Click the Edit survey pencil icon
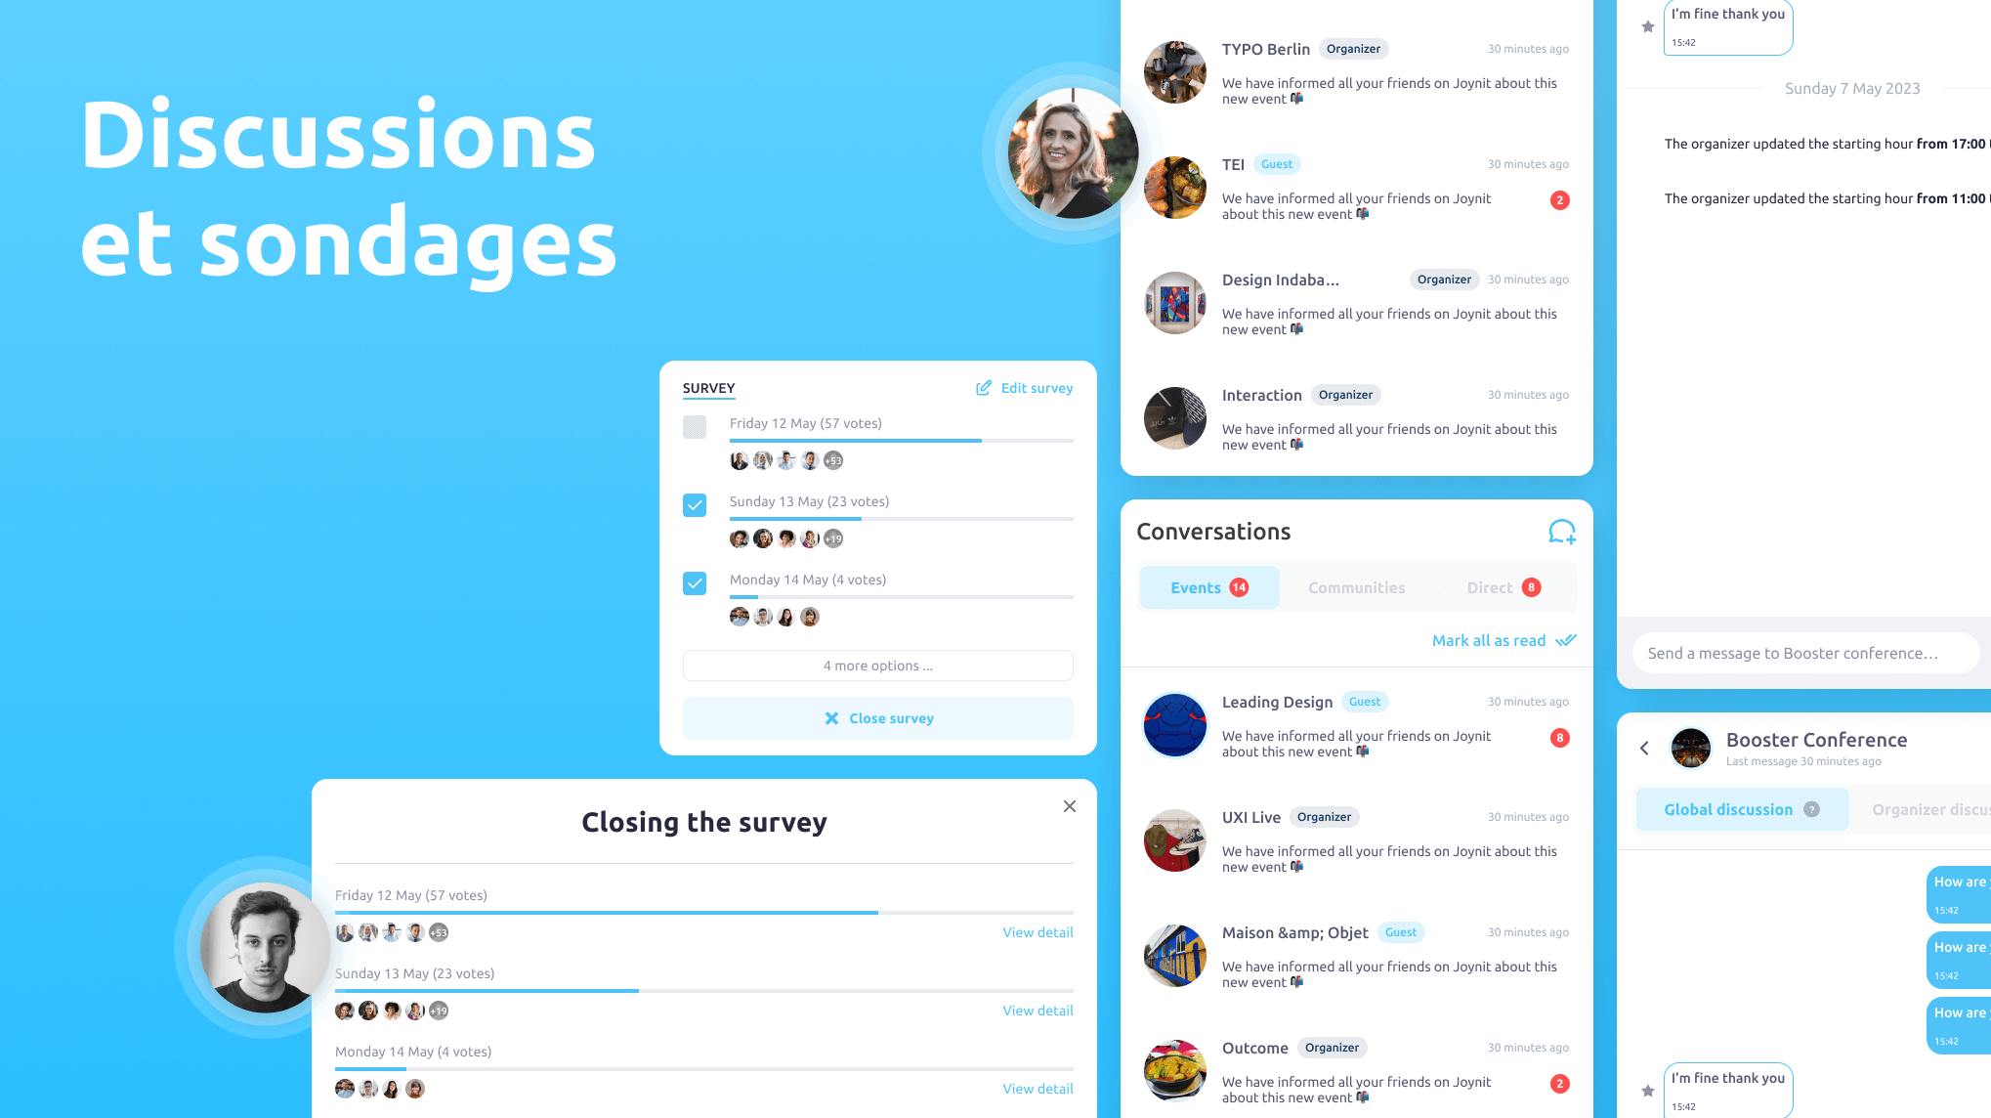 click(x=983, y=387)
